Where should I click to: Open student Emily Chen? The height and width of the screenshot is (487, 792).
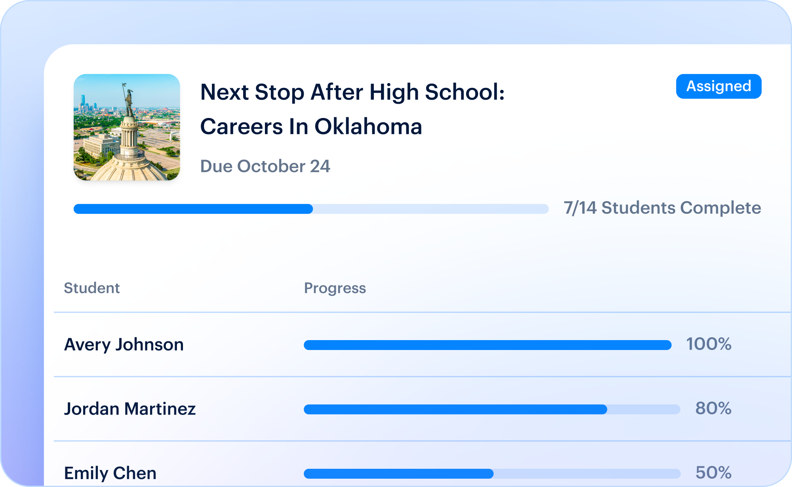[110, 473]
